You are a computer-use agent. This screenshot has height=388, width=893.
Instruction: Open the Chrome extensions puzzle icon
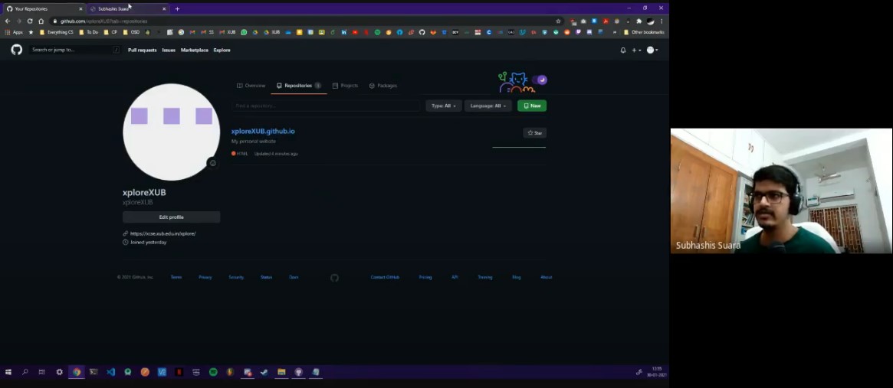pos(639,21)
